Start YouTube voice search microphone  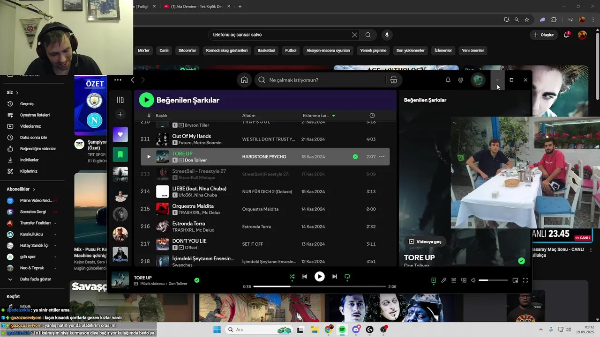(x=387, y=35)
